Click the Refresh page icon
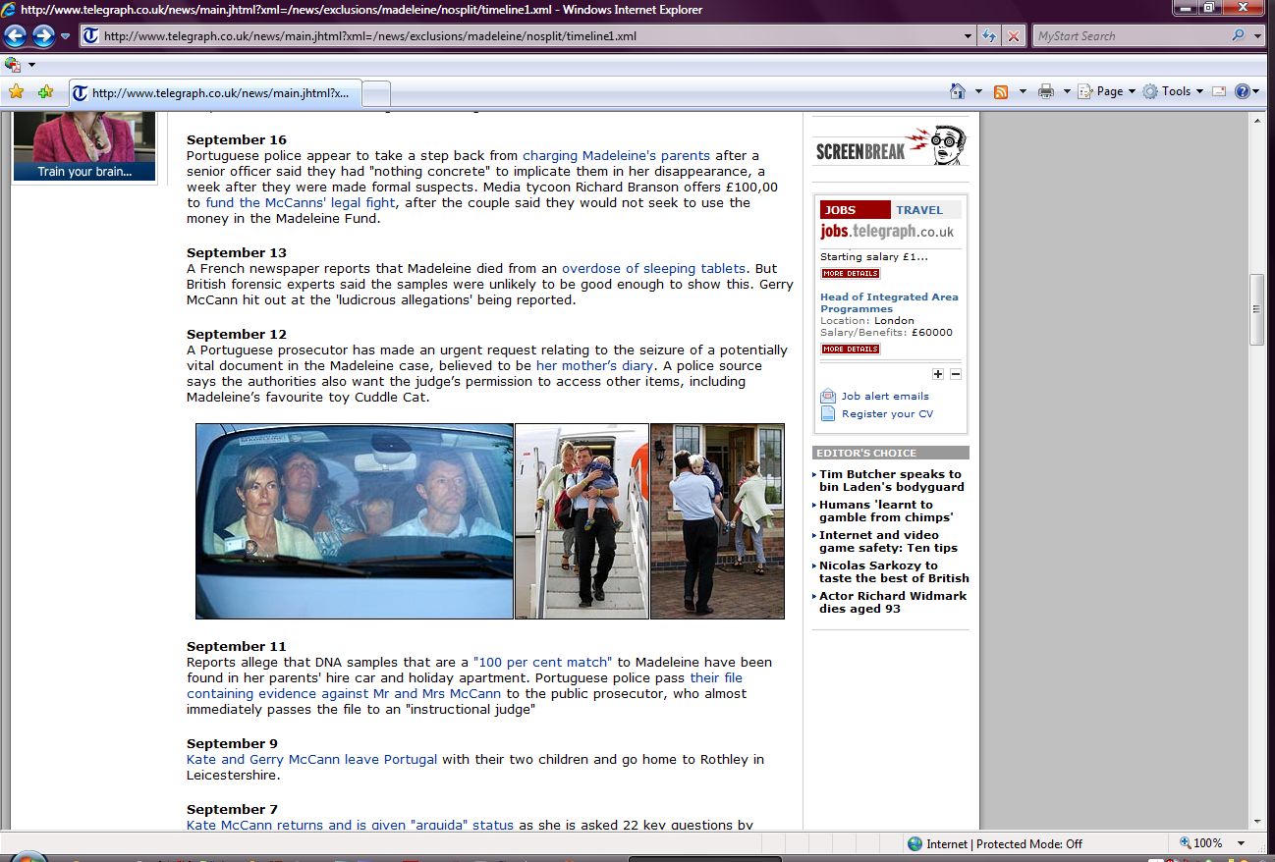 [x=990, y=36]
